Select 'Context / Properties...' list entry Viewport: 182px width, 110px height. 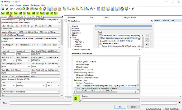[x=84, y=83]
